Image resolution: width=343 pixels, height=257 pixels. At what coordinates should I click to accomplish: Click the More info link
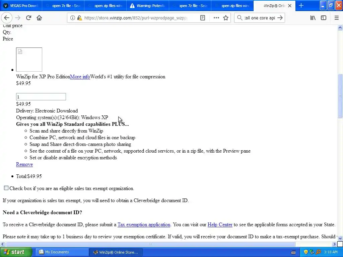pyautogui.click(x=80, y=77)
